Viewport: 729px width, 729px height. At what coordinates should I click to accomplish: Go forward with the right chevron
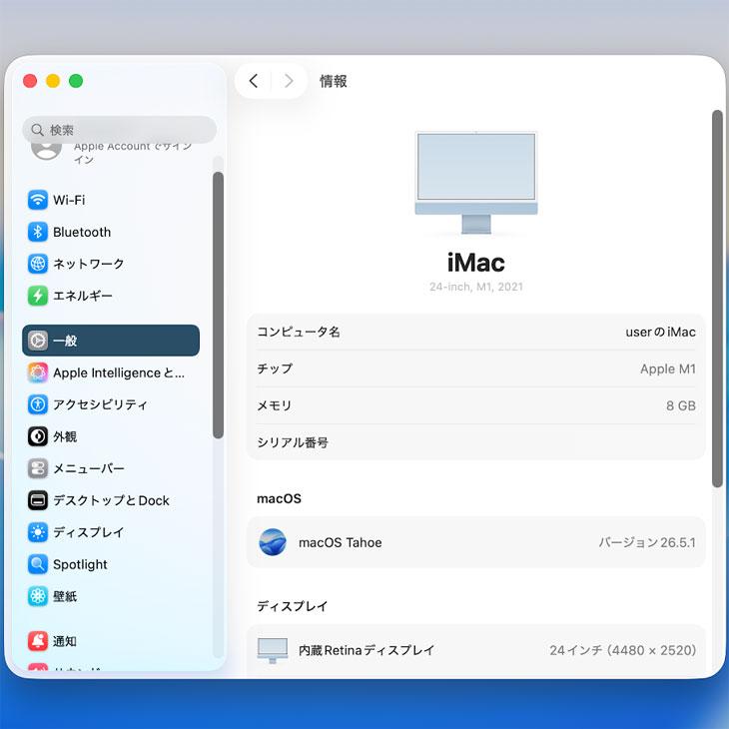coord(289,81)
